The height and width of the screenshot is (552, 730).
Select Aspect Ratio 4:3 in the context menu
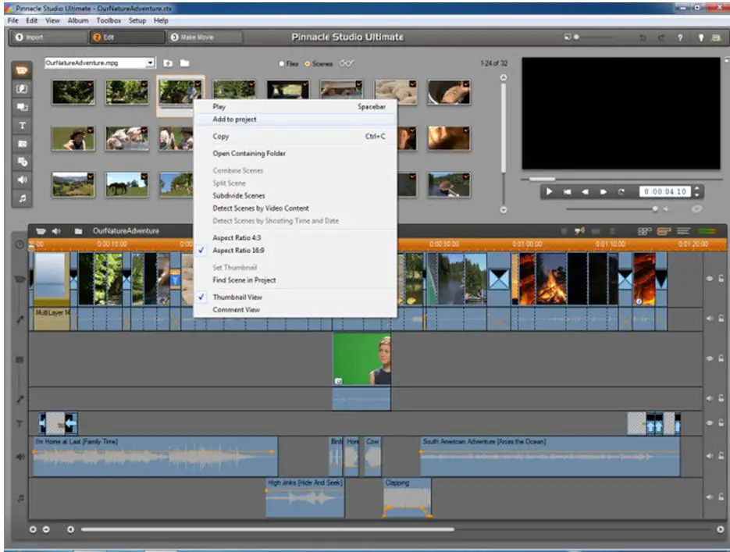[295, 238]
